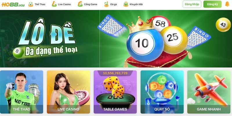
Task: Click the Khuyến Mãi gift box icon
Action: (x=126, y=4)
